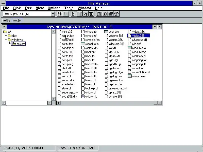Select the dos folder in tree
This screenshot has height=152, width=203.
click(12, 36)
